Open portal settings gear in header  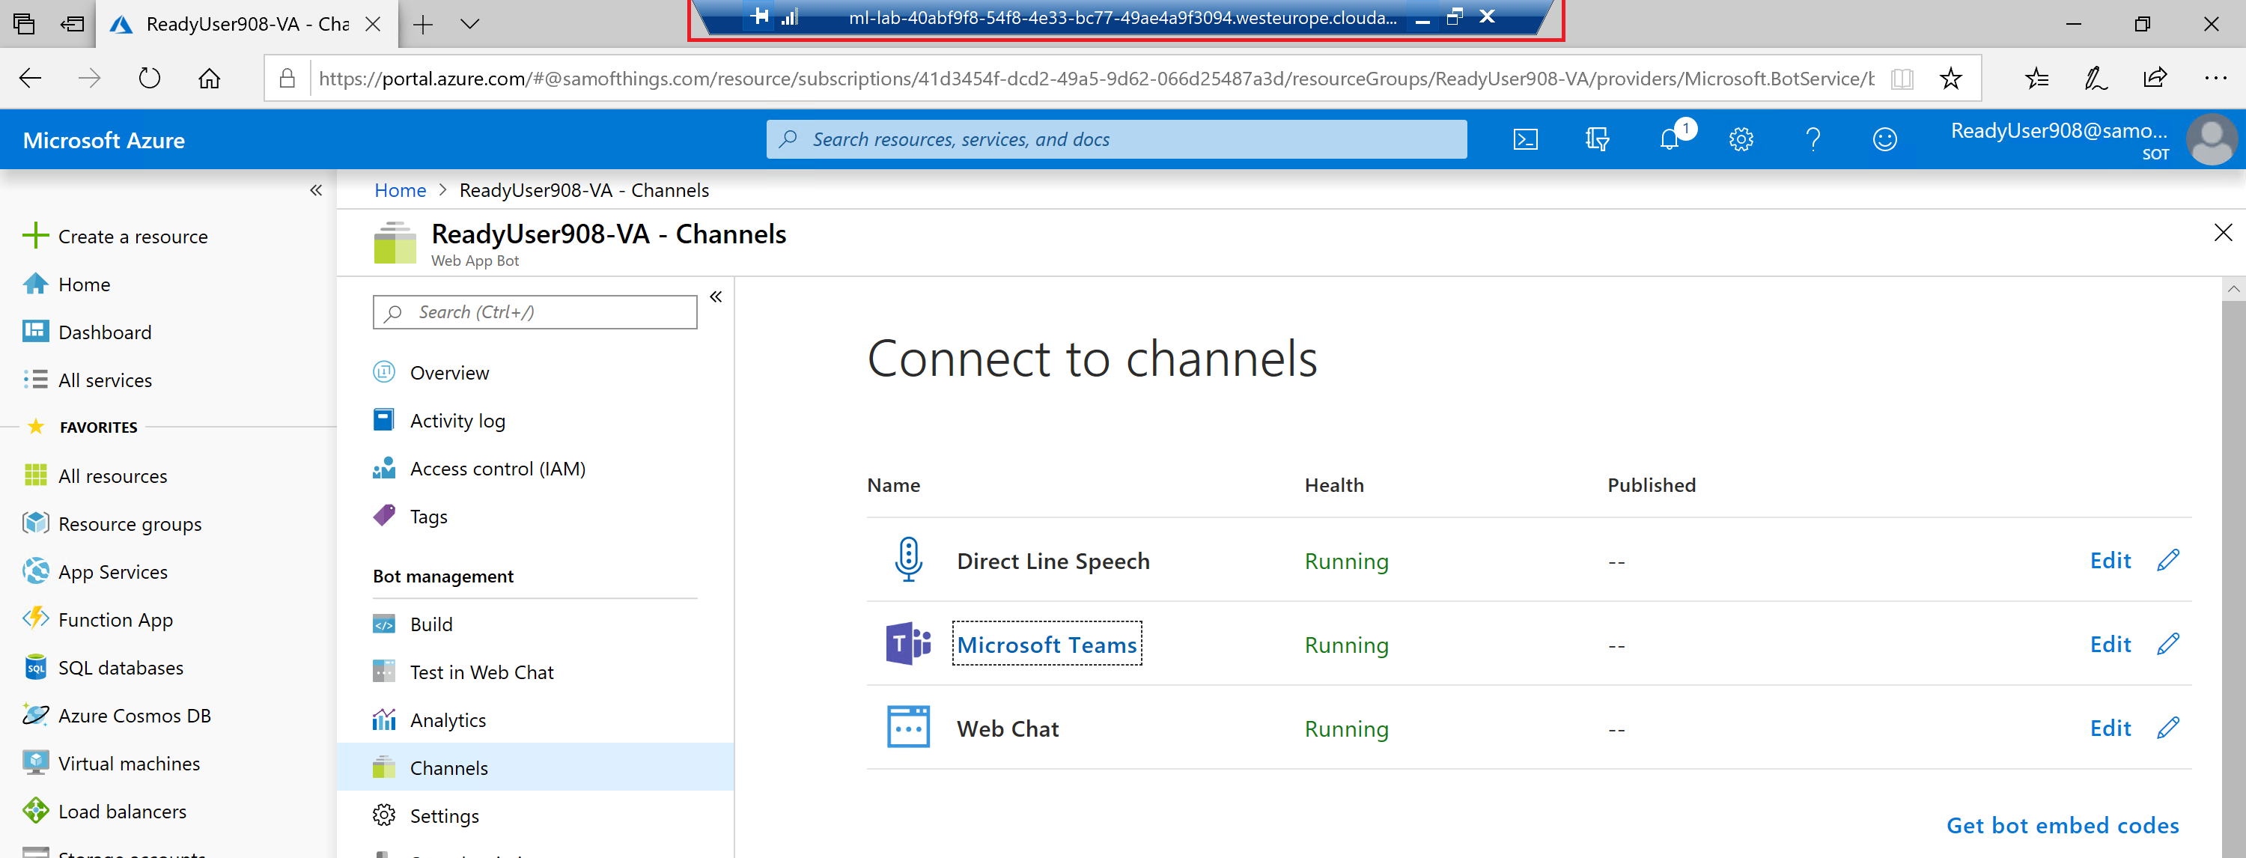point(1741,139)
